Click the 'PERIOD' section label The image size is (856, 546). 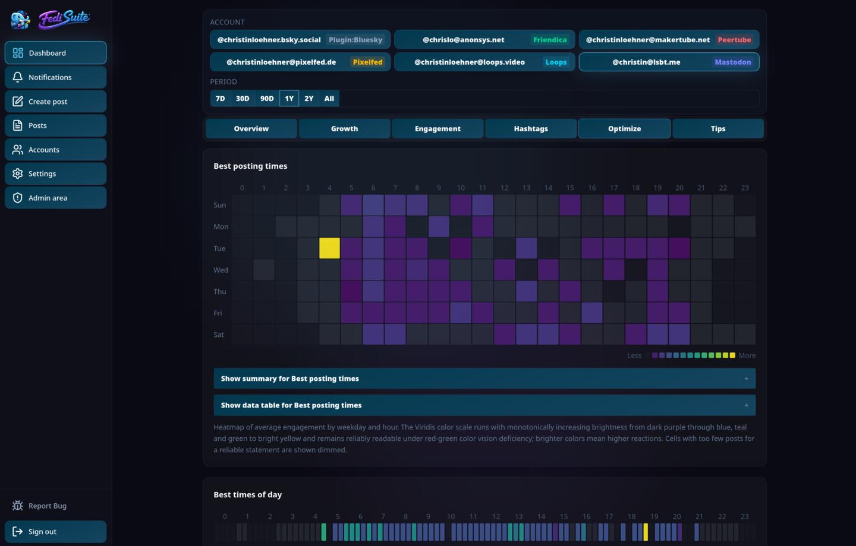click(224, 81)
